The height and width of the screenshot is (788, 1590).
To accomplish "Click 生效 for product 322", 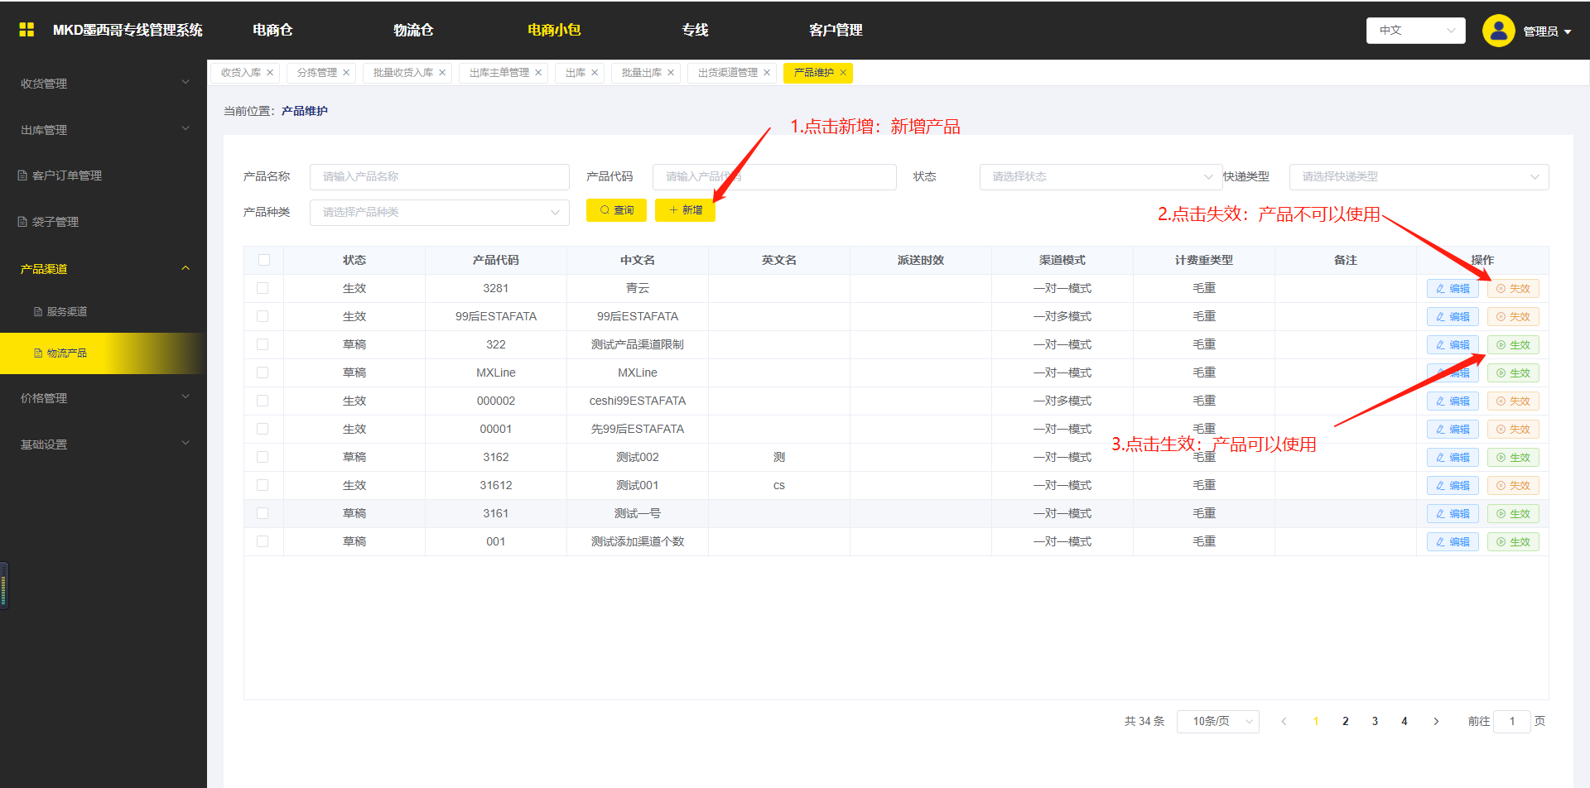I will [x=1513, y=345].
